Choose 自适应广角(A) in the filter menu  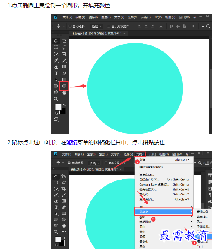pos(164,180)
